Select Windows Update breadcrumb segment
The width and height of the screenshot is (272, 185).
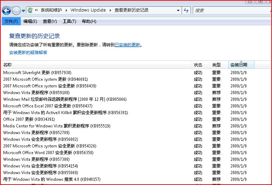88,10
